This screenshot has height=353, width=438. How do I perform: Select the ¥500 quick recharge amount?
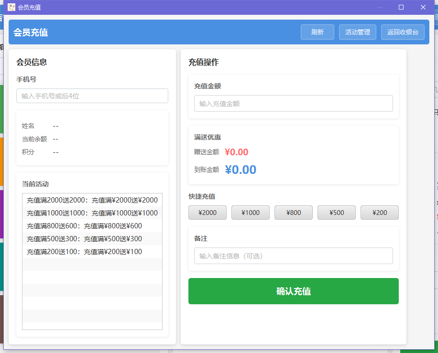coord(336,213)
